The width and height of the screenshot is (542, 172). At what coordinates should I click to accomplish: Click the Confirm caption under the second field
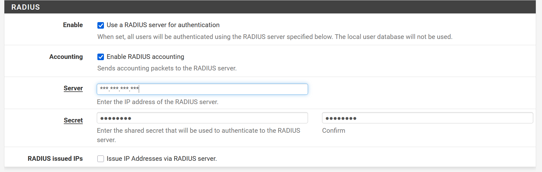[334, 131]
